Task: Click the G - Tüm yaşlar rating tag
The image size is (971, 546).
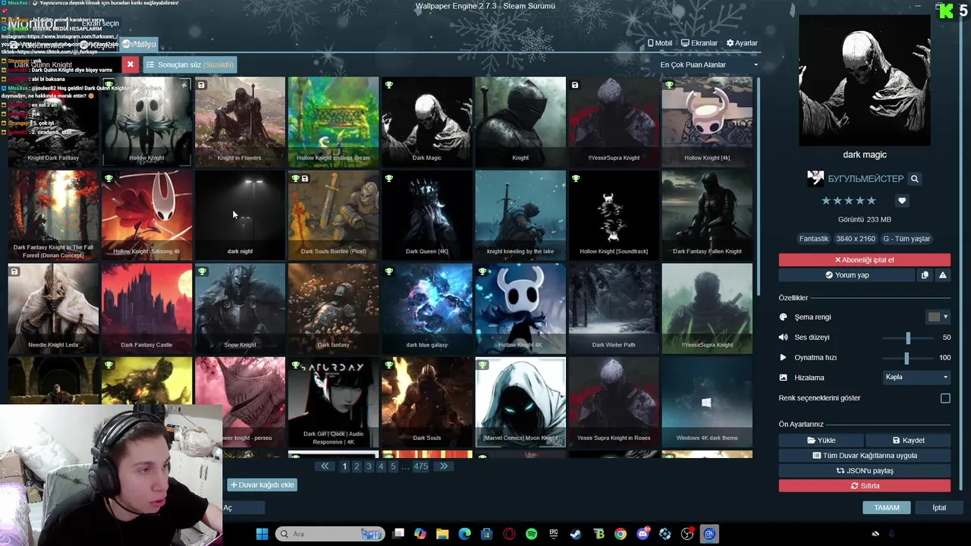Action: pyautogui.click(x=907, y=239)
